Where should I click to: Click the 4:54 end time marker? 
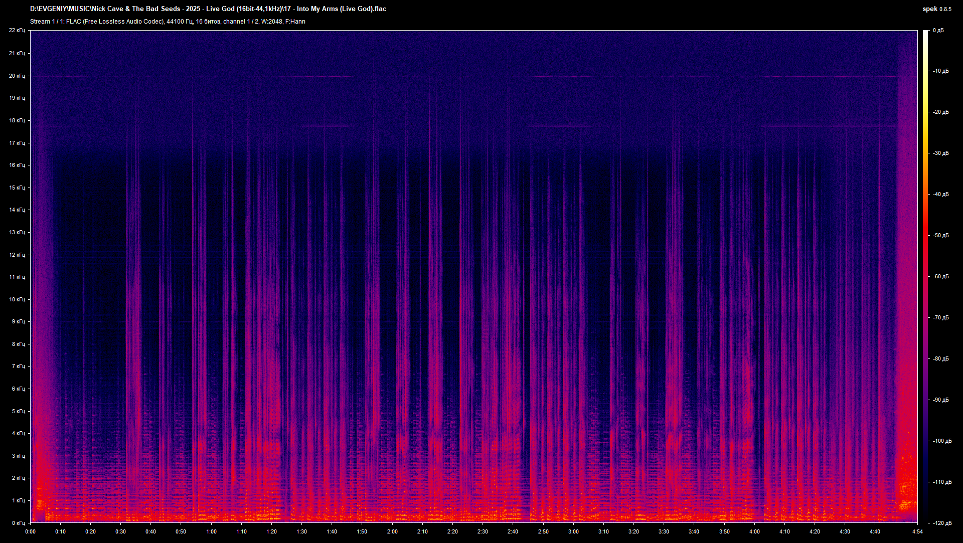[917, 532]
